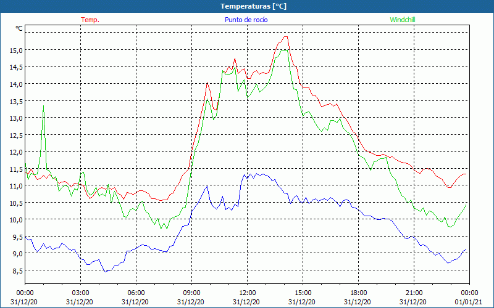This screenshot has width=494, height=308.
Task: Click the 14,0 y-axis value
Action: [17, 84]
